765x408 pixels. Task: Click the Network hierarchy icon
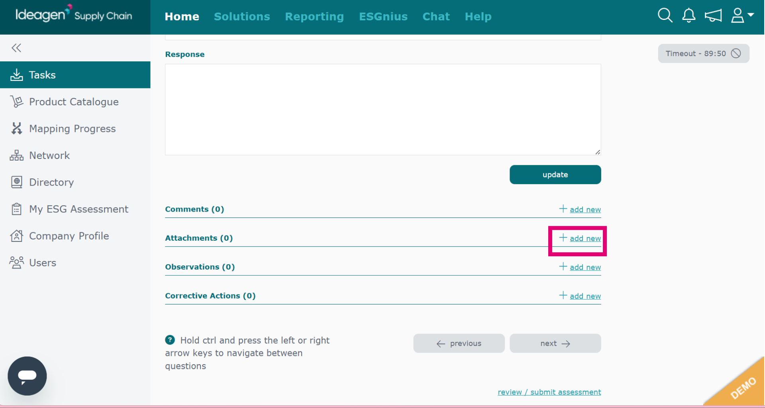pyautogui.click(x=16, y=155)
